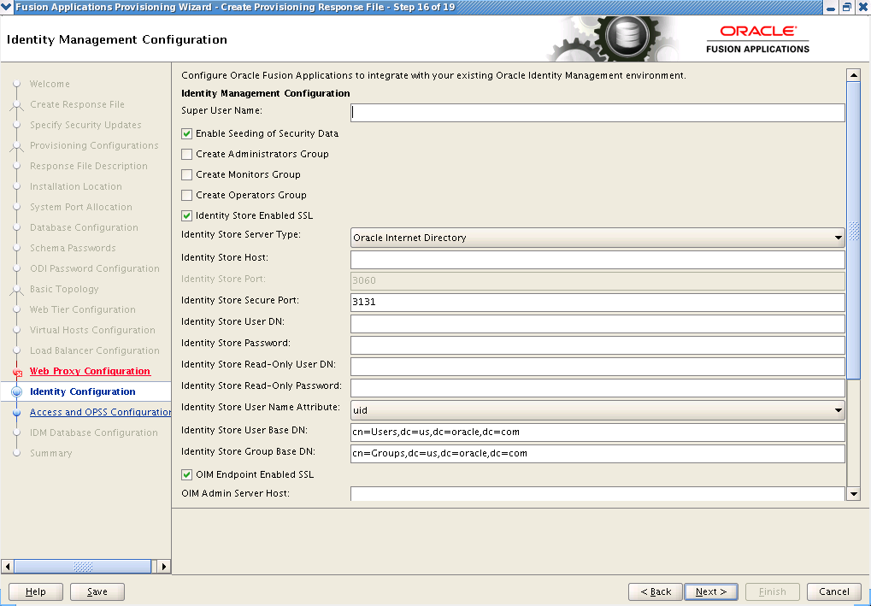This screenshot has height=606, width=871.
Task: Click the Load Balancer Configuration step label
Action: pyautogui.click(x=94, y=351)
